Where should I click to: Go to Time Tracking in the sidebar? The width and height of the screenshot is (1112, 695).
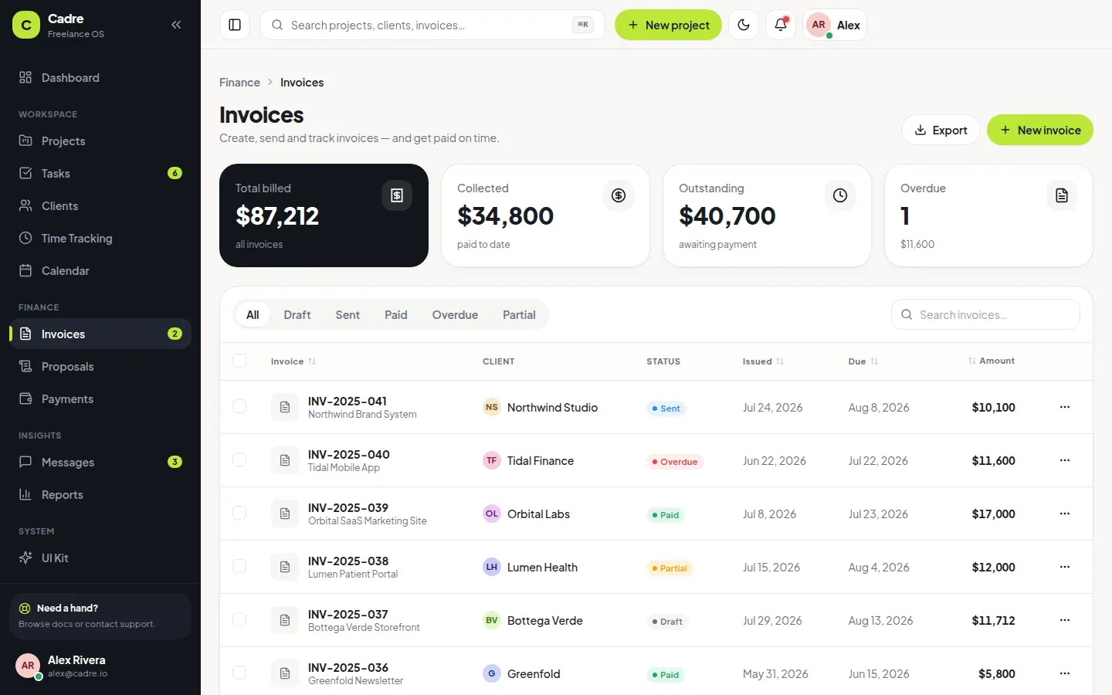coord(100,238)
